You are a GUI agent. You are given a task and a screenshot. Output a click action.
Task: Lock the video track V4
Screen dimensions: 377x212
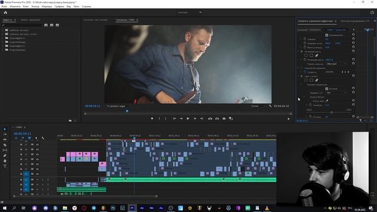[x=21, y=159]
